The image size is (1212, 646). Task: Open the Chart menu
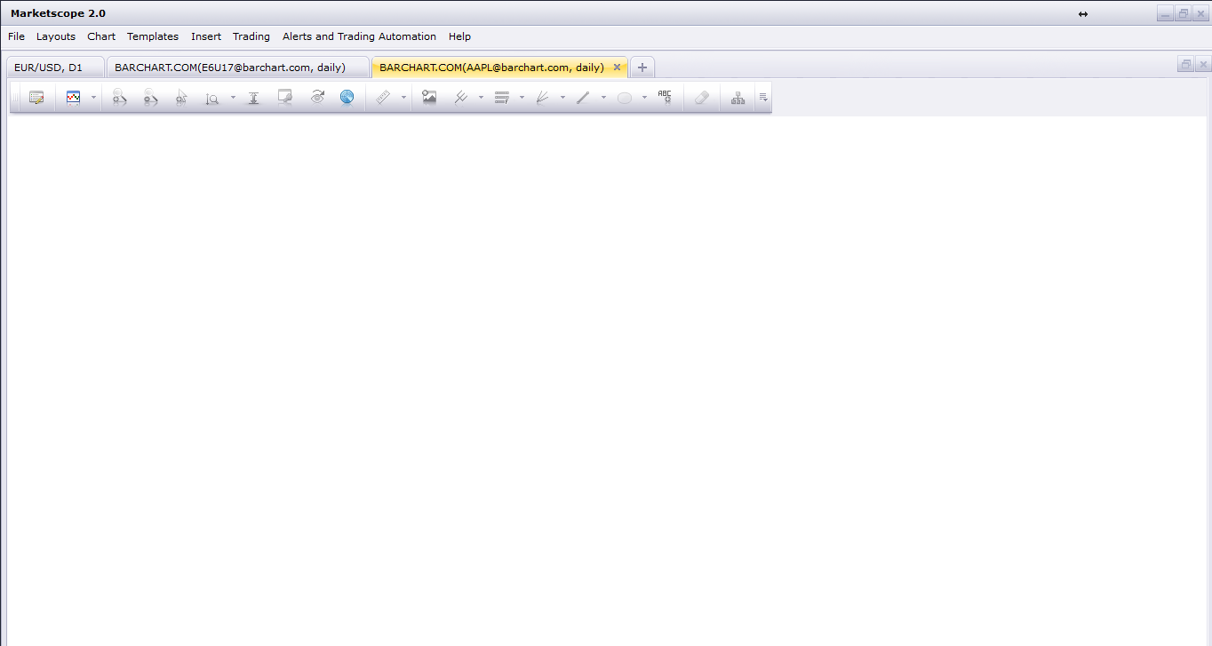click(x=101, y=36)
